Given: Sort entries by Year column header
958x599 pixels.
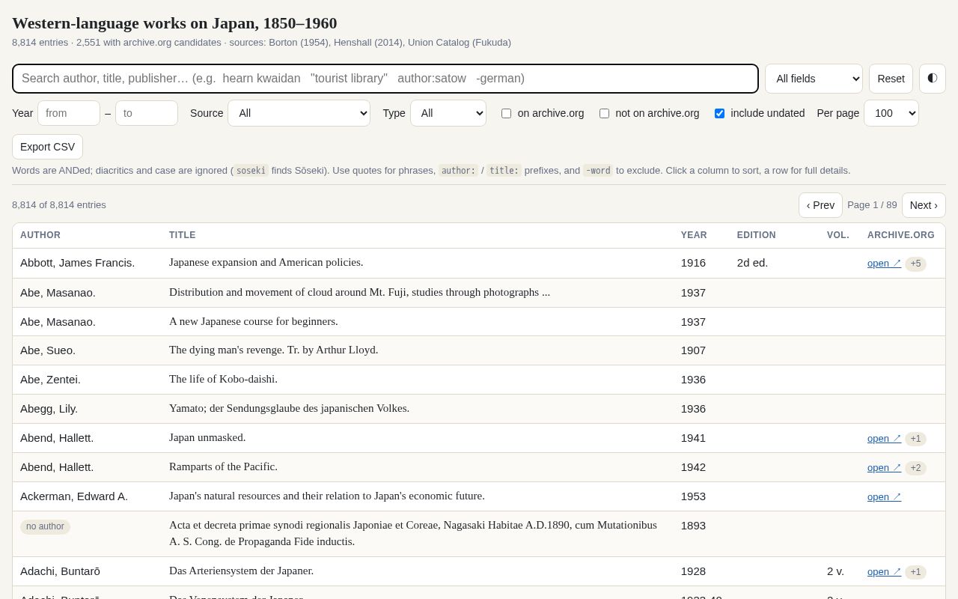Looking at the screenshot, I should pyautogui.click(x=694, y=235).
